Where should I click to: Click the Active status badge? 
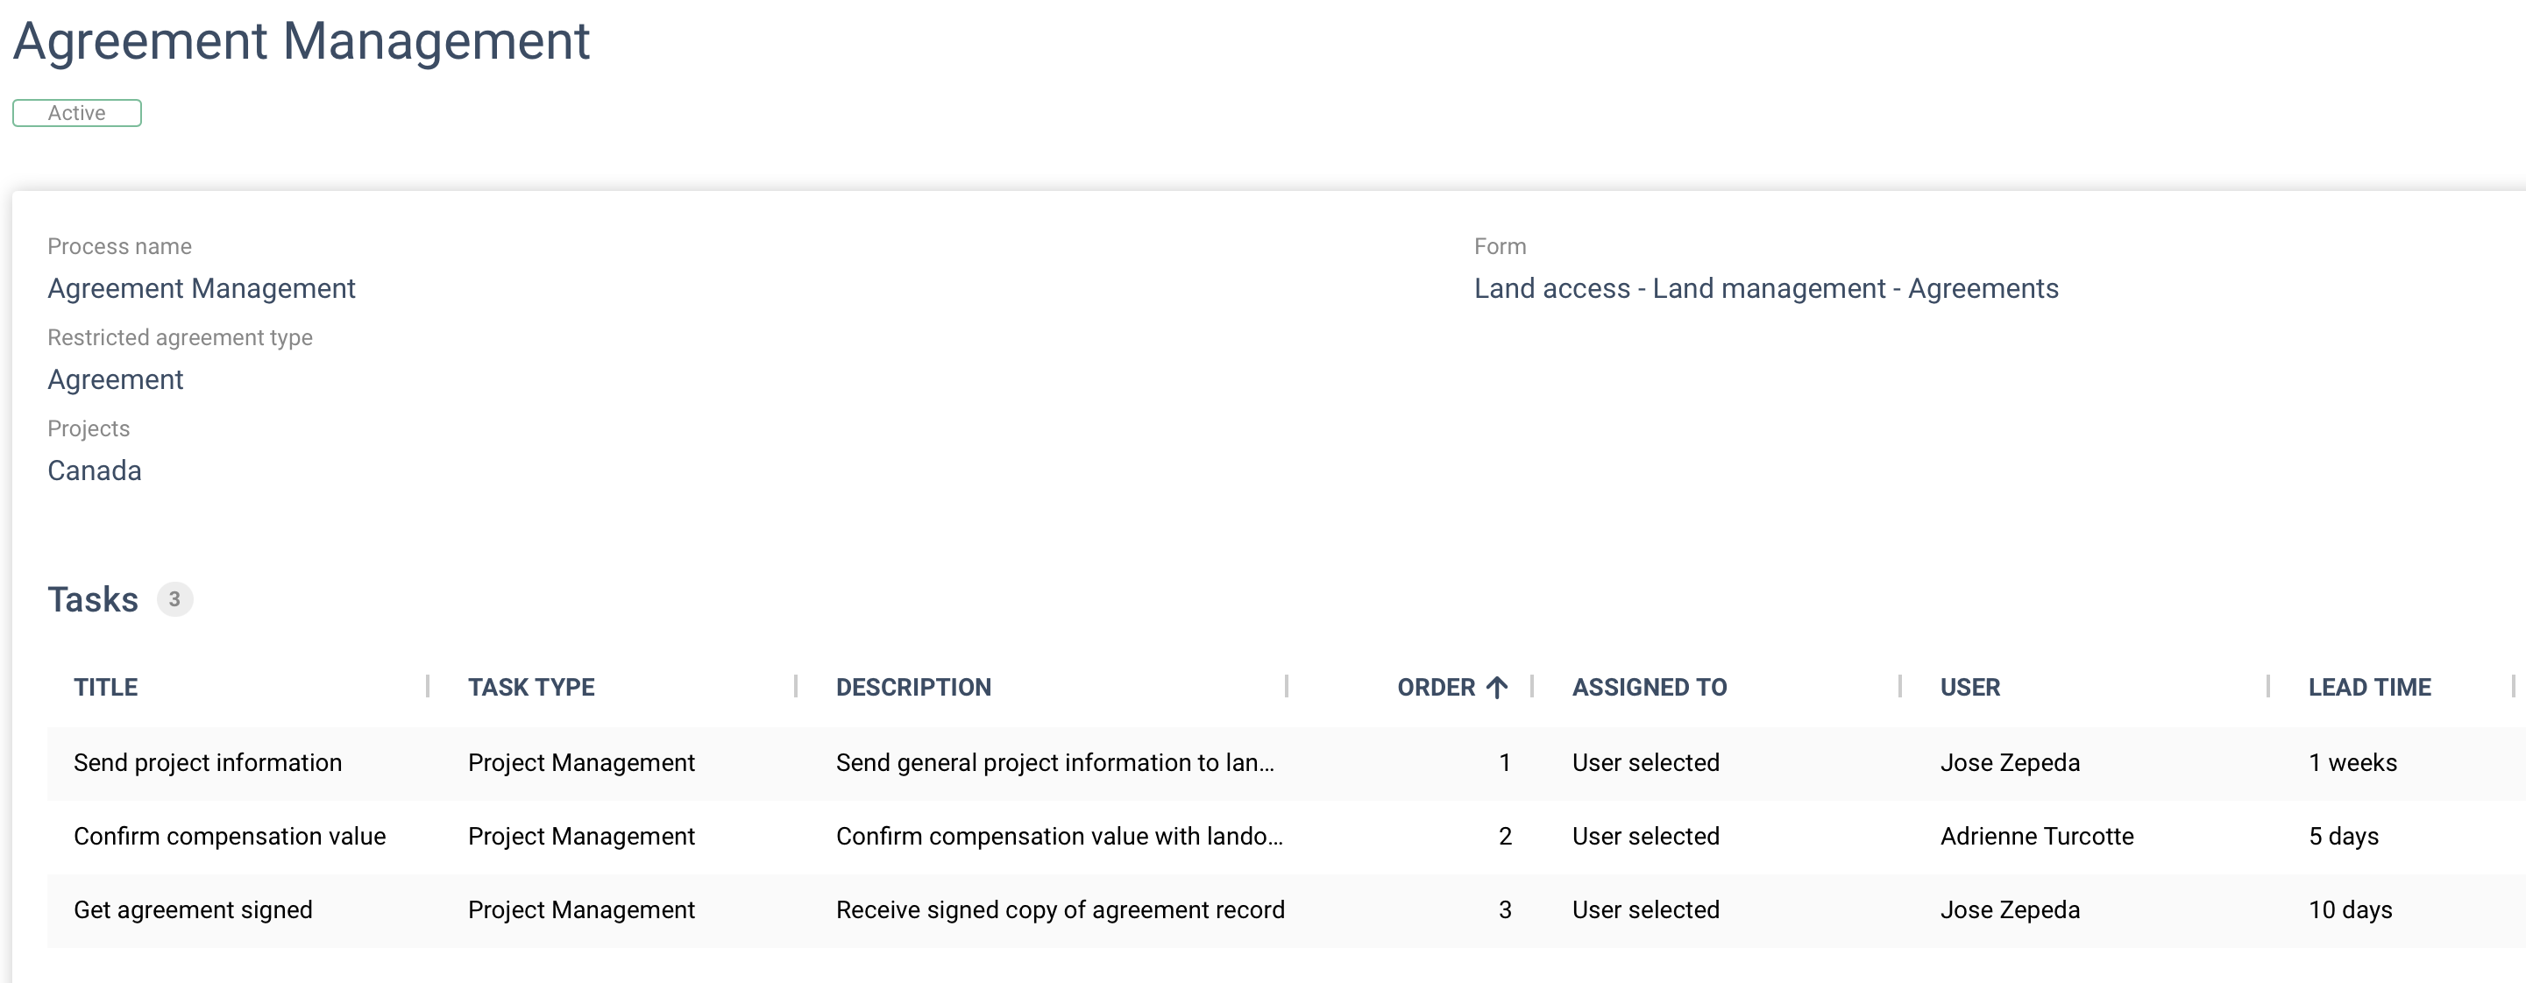76,113
